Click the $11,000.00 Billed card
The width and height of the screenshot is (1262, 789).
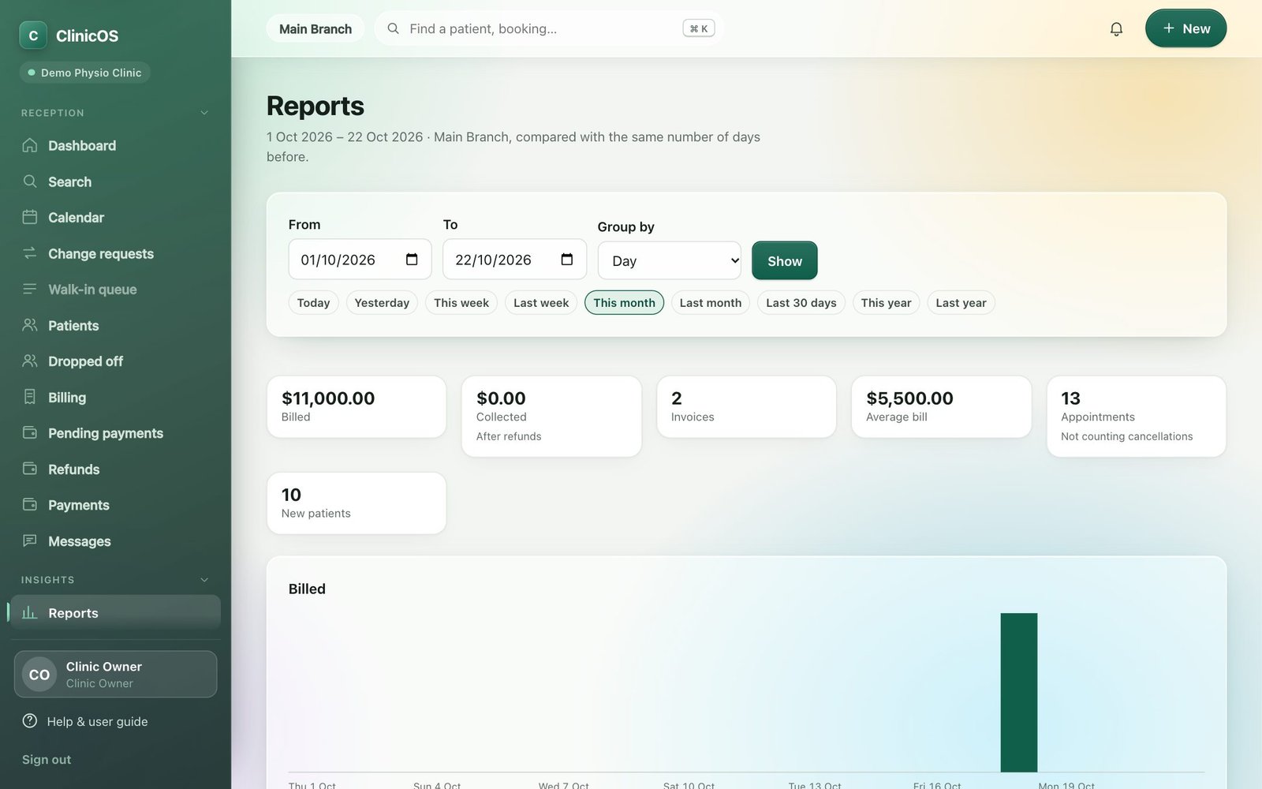(357, 407)
